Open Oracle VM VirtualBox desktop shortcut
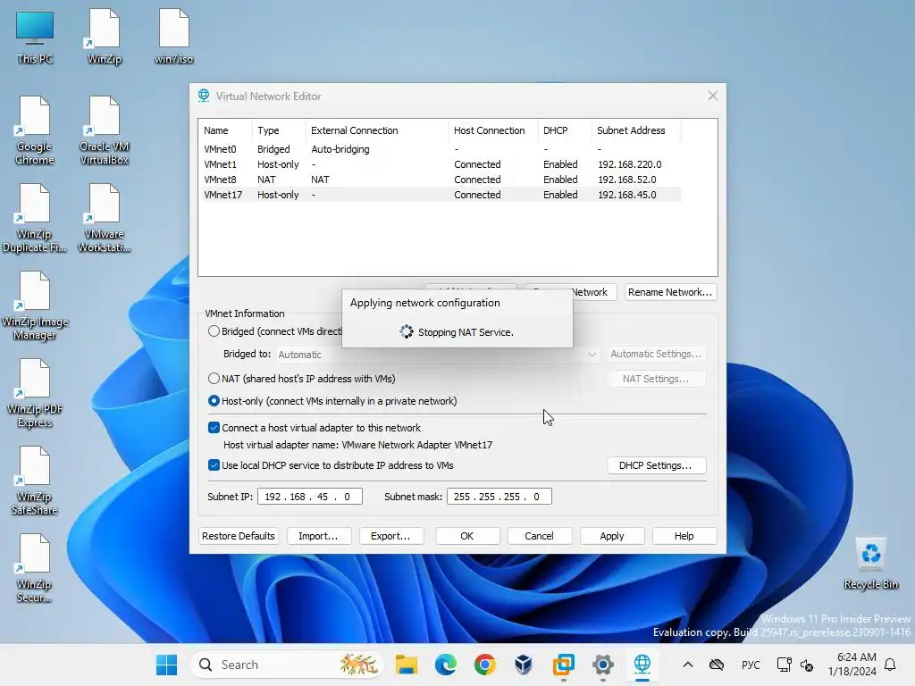The width and height of the screenshot is (915, 686). [x=104, y=130]
